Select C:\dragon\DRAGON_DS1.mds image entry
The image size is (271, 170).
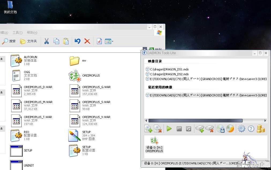click(x=167, y=69)
